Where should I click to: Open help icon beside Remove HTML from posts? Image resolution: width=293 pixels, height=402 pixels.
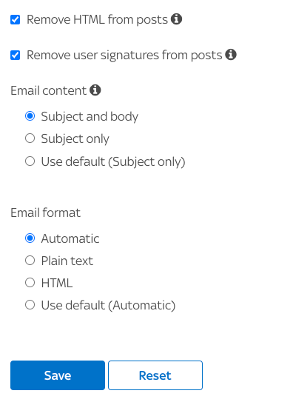click(176, 19)
